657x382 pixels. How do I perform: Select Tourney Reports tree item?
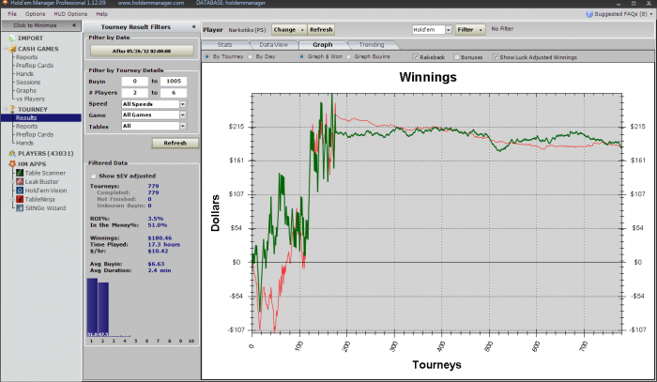tap(27, 126)
